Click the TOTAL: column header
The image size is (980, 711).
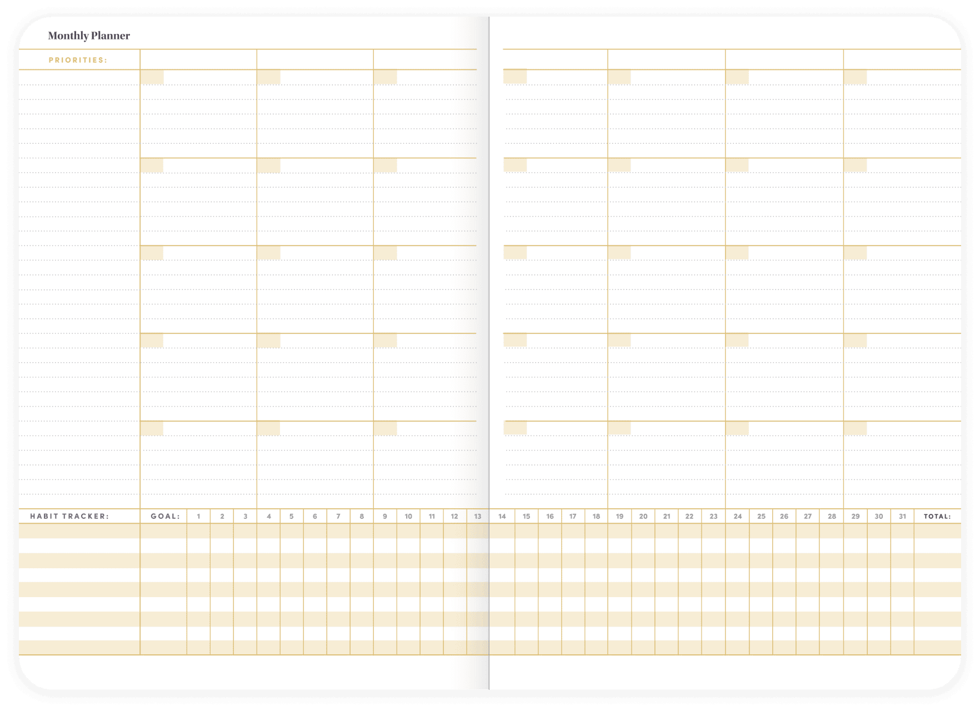coord(937,516)
